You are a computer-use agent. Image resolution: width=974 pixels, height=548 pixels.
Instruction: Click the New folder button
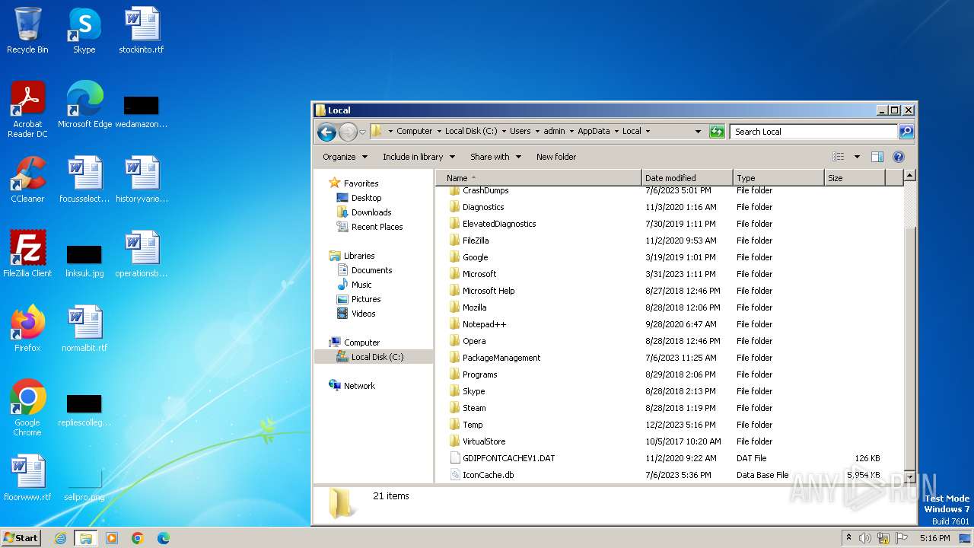tap(556, 157)
